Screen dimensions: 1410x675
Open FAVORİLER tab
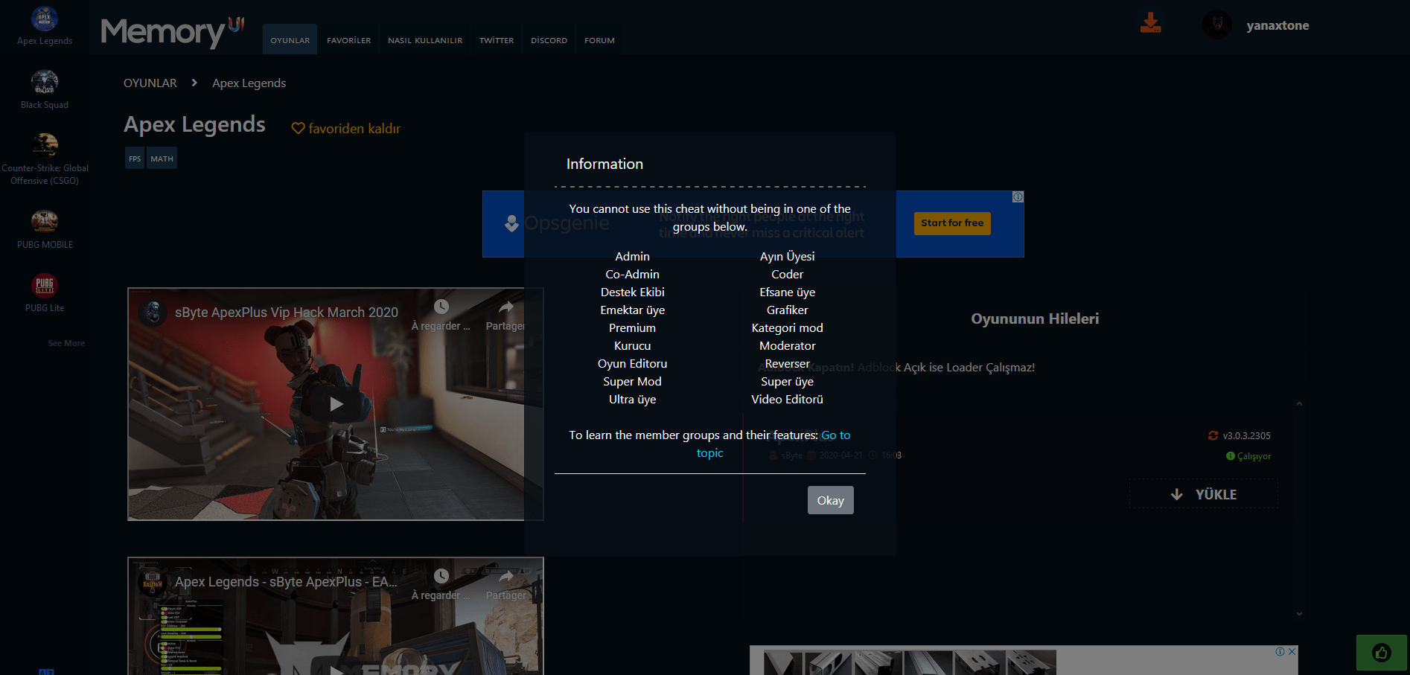click(349, 40)
